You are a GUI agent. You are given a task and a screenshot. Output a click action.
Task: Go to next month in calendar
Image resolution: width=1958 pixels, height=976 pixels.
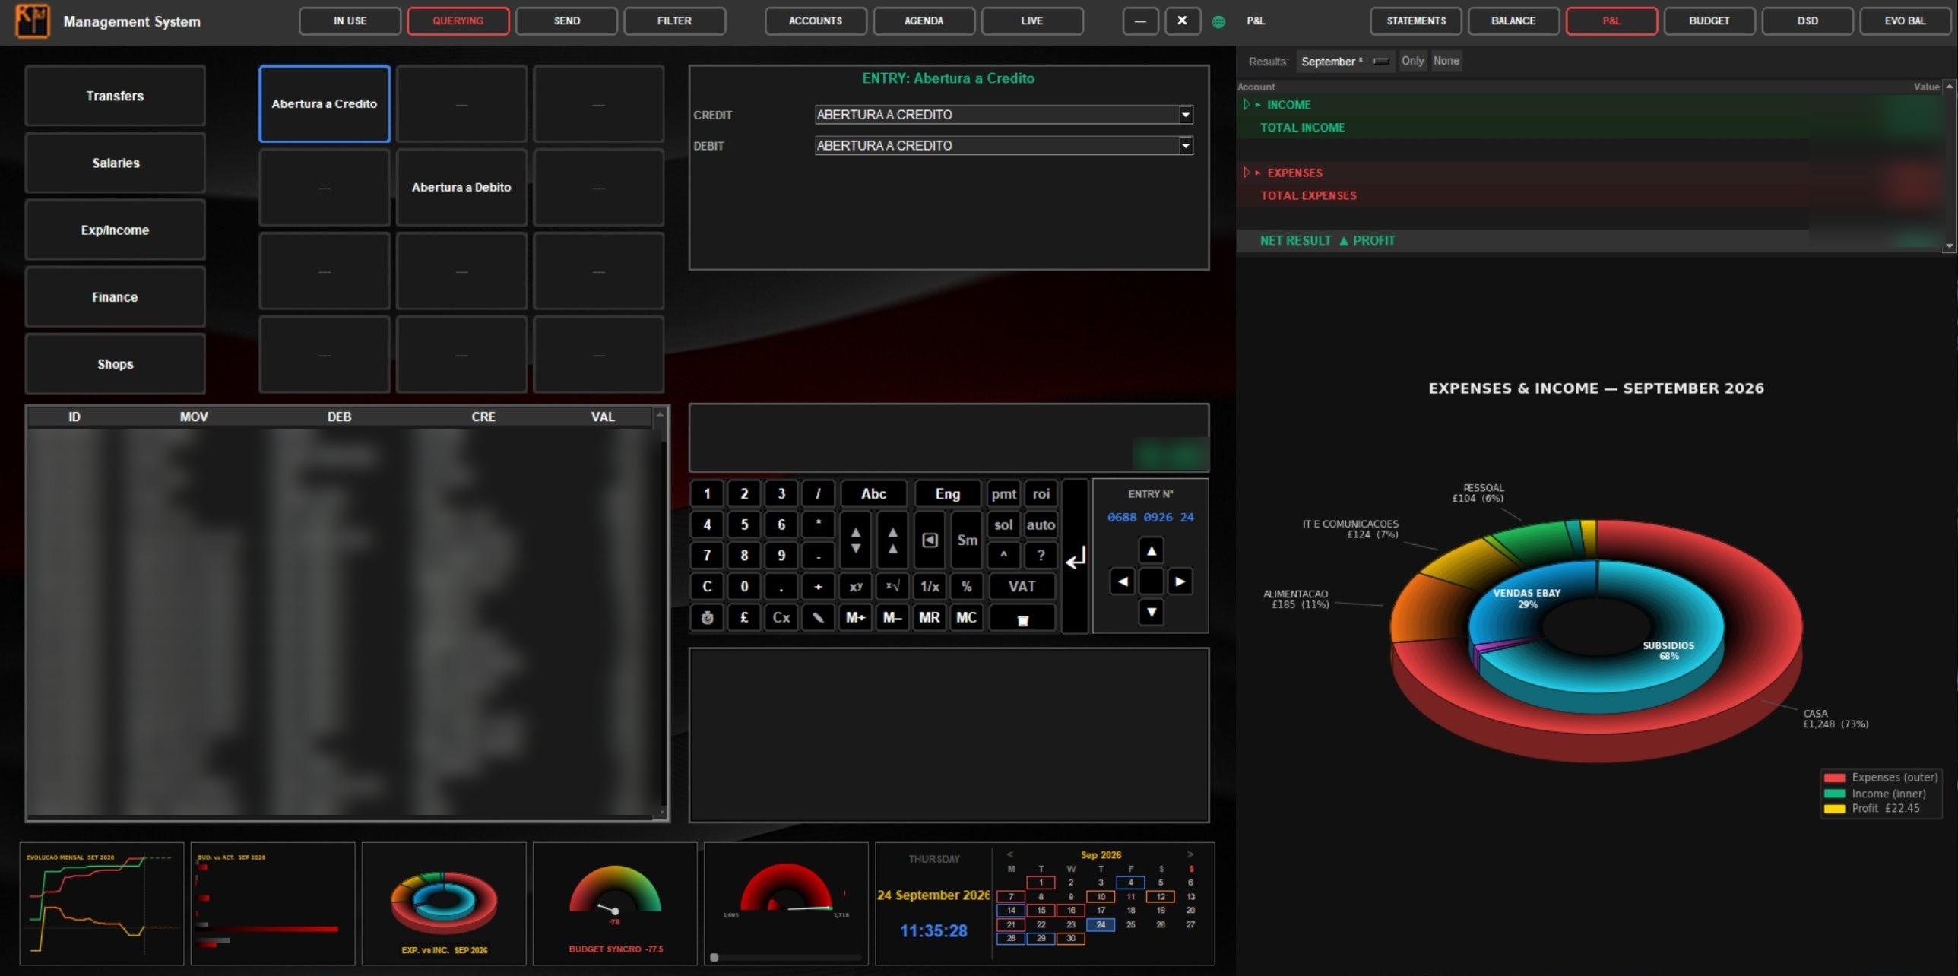(1190, 854)
